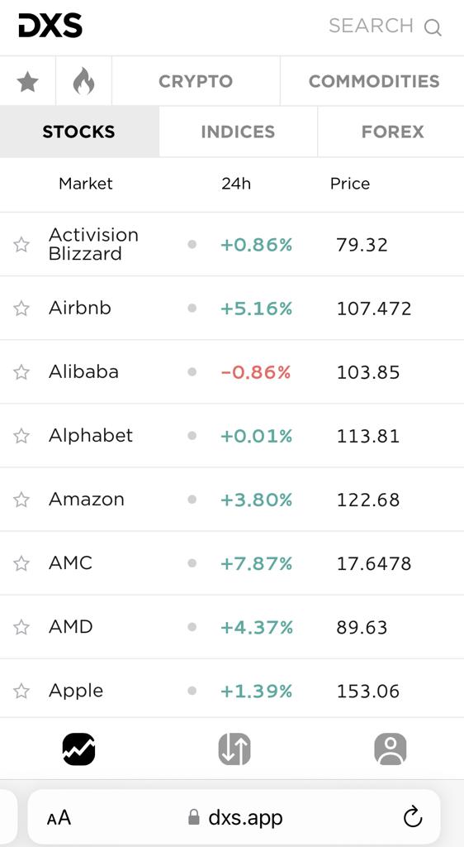Open the trending flame tab
The image size is (464, 847).
click(x=83, y=82)
